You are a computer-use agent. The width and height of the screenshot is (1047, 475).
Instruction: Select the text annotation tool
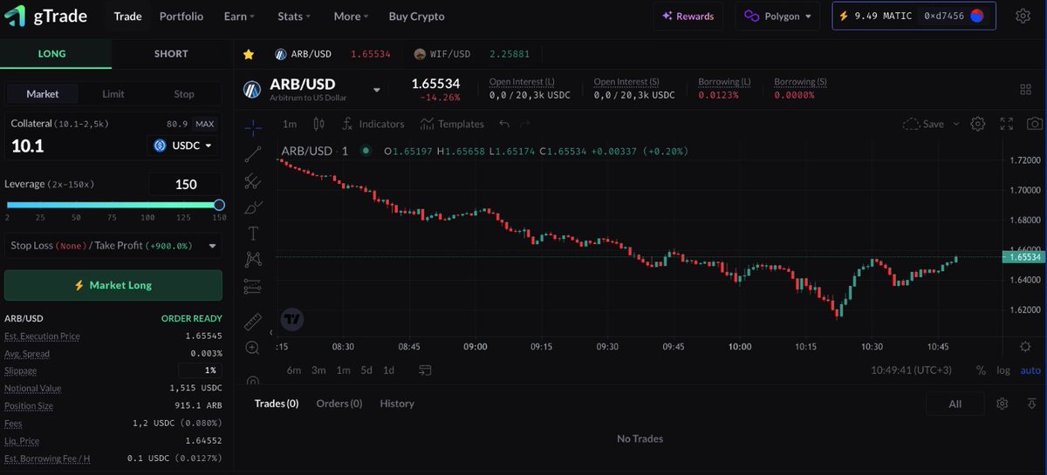253,234
